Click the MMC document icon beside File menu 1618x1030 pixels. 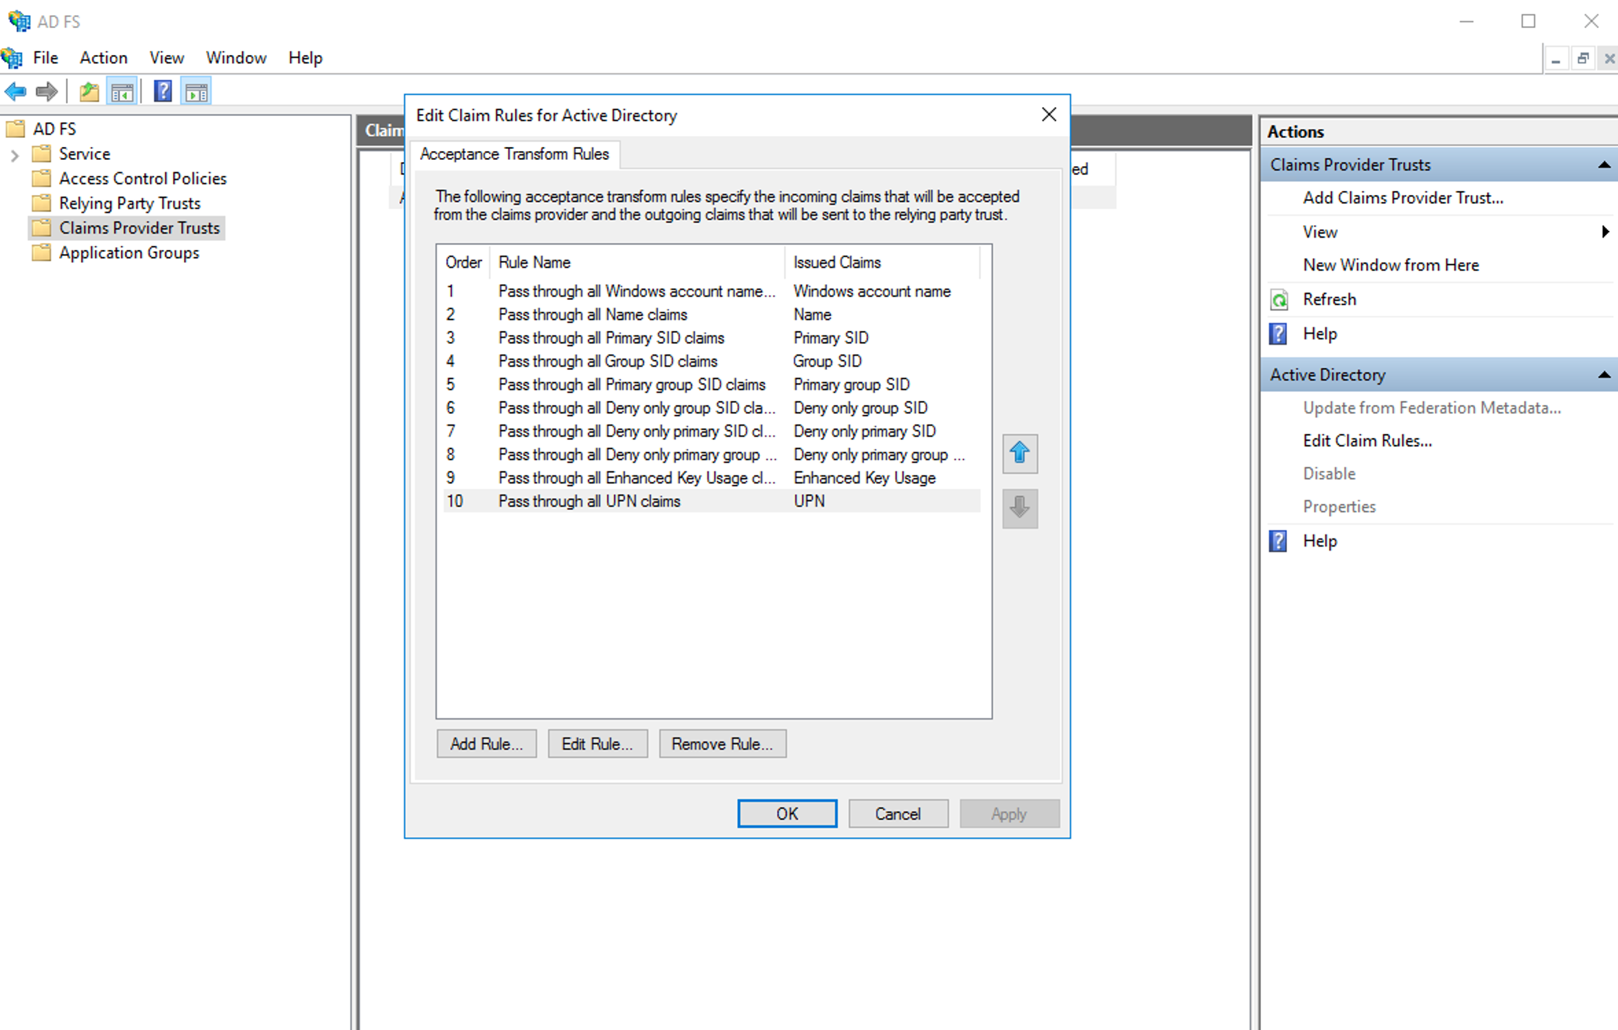pyautogui.click(x=12, y=58)
